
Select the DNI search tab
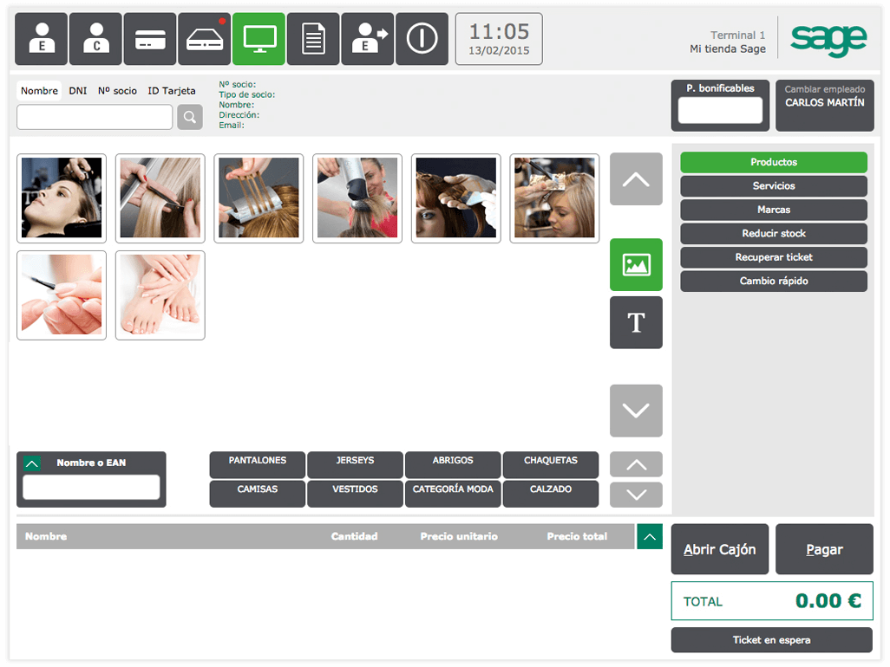pos(78,91)
